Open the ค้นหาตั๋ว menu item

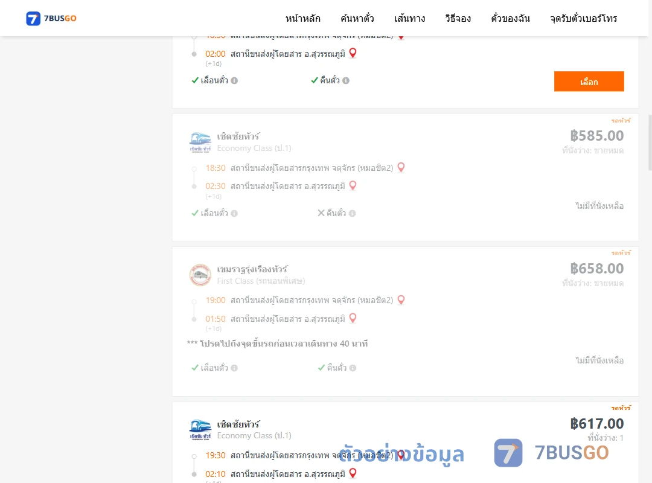(357, 18)
